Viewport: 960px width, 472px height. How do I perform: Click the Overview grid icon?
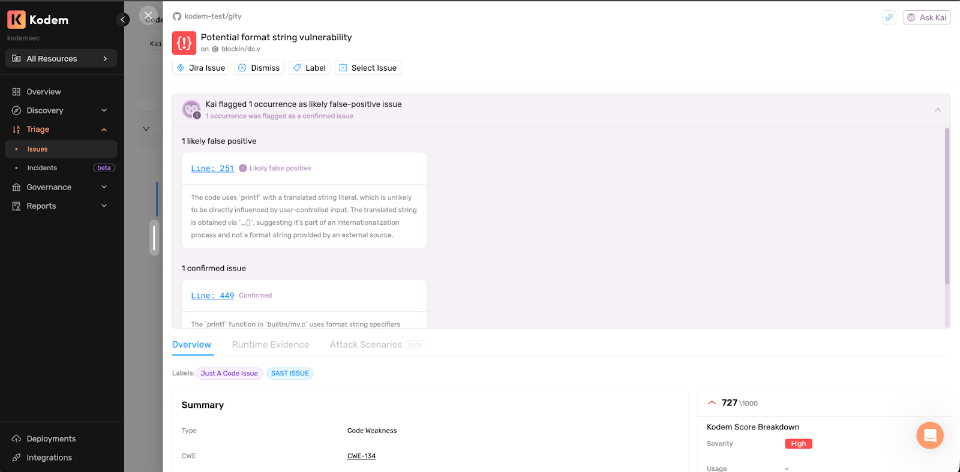16,92
